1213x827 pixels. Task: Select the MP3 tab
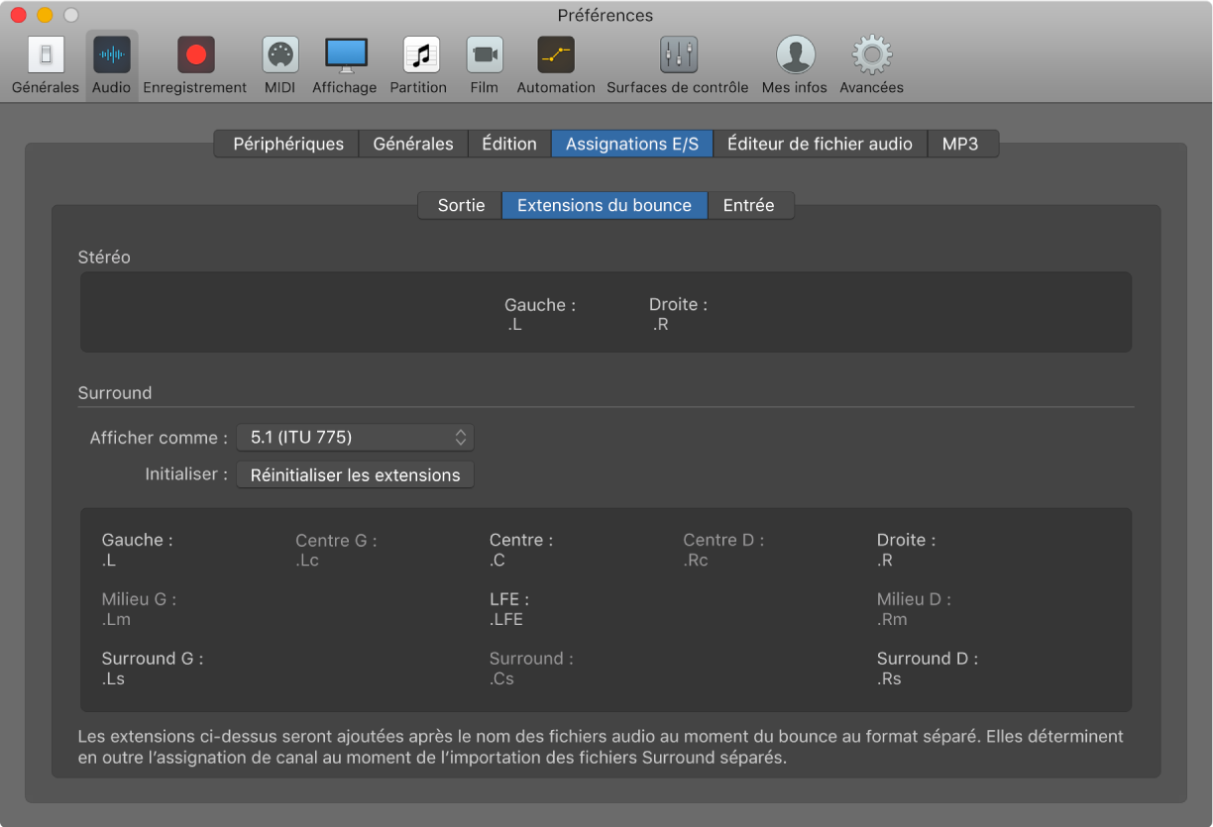pyautogui.click(x=960, y=144)
